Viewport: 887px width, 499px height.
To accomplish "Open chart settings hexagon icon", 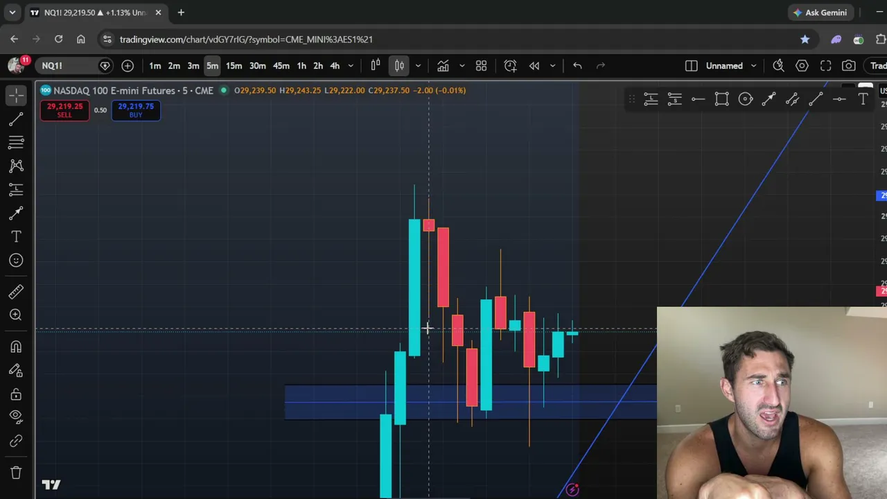I will (802, 66).
